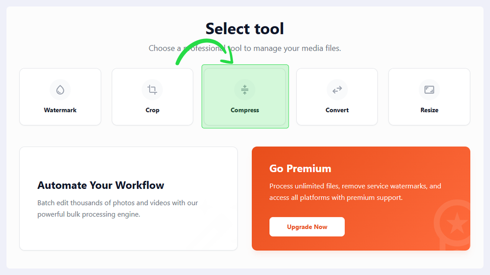Click the Go Premium heading
The width and height of the screenshot is (490, 275).
coord(300,169)
